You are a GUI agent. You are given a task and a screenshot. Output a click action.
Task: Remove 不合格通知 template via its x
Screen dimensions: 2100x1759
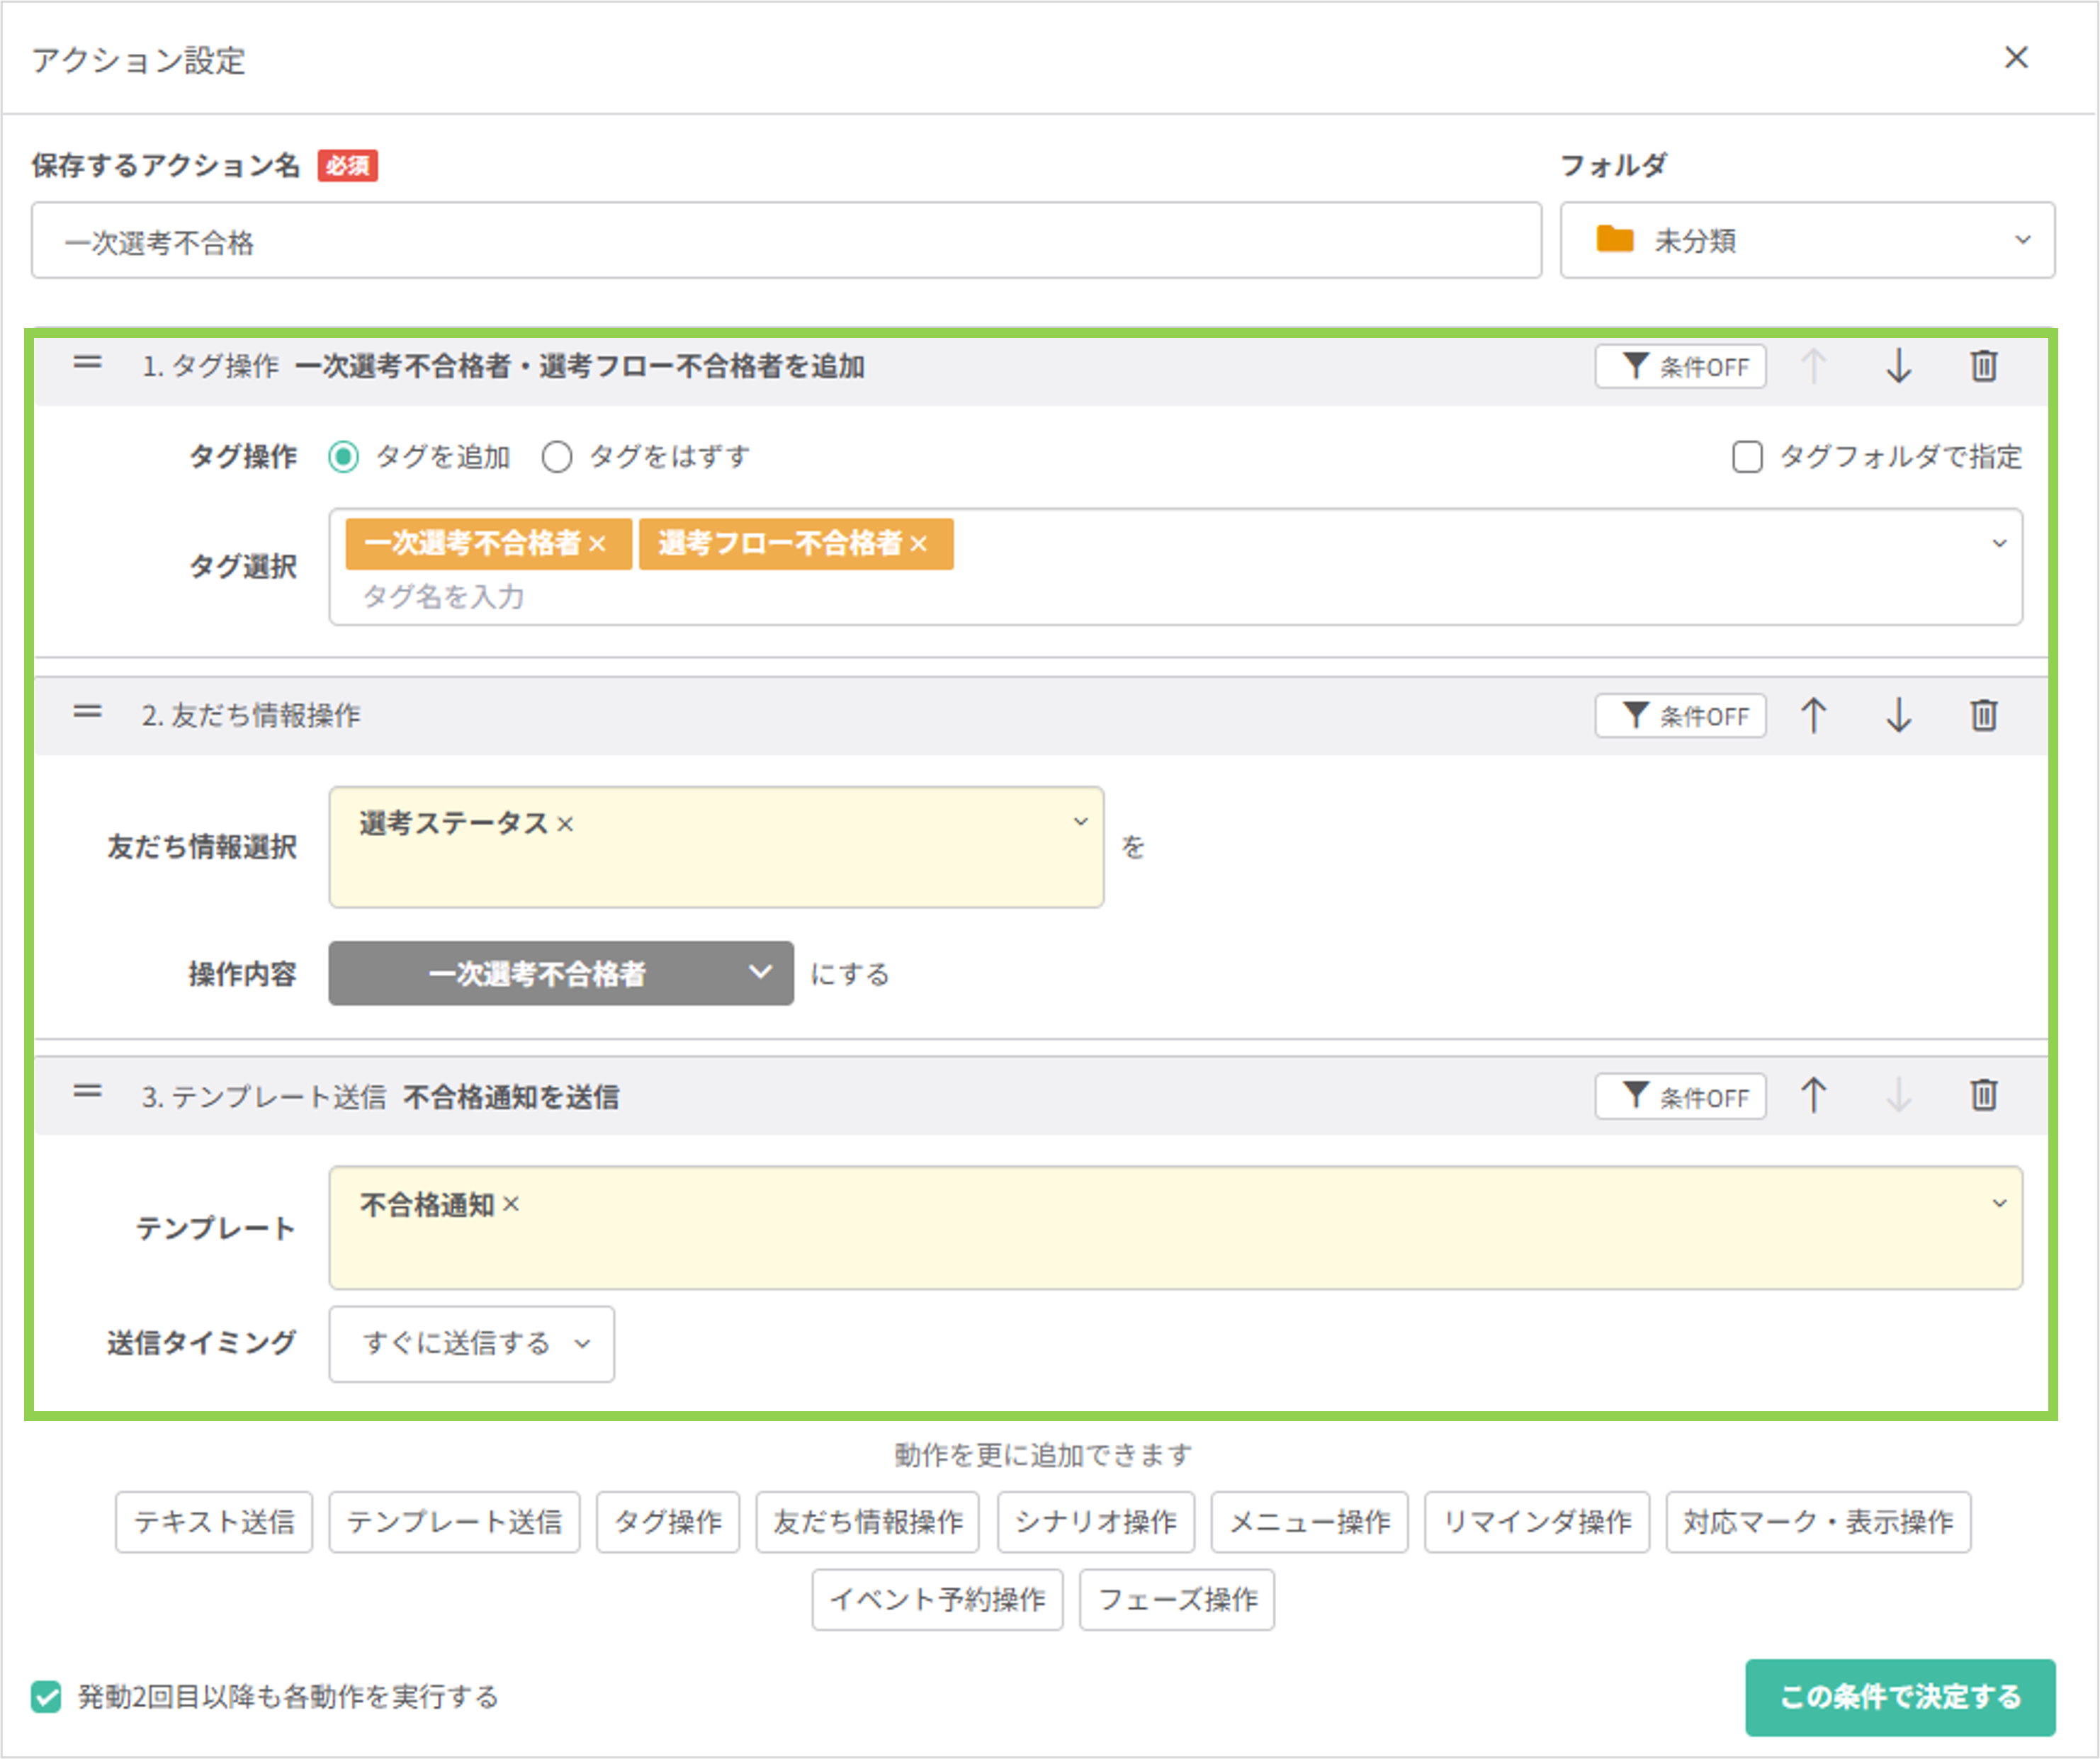tap(511, 1204)
